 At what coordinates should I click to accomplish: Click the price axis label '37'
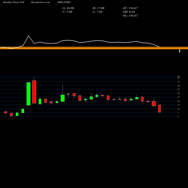tap(179, 89)
